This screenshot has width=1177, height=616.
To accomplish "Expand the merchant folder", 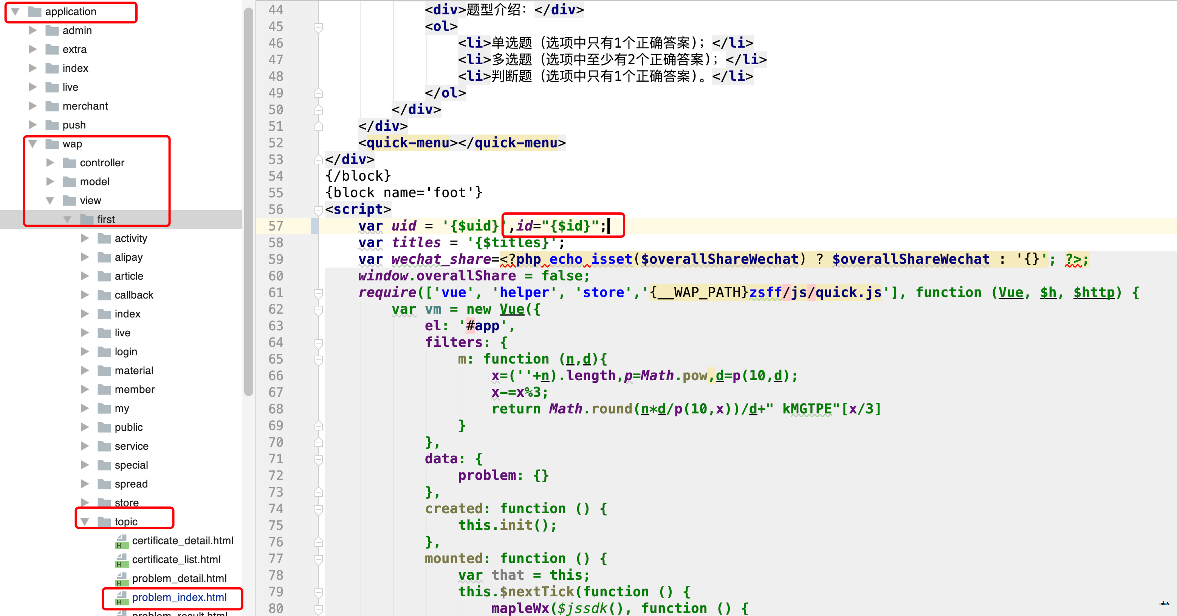I will (31, 105).
